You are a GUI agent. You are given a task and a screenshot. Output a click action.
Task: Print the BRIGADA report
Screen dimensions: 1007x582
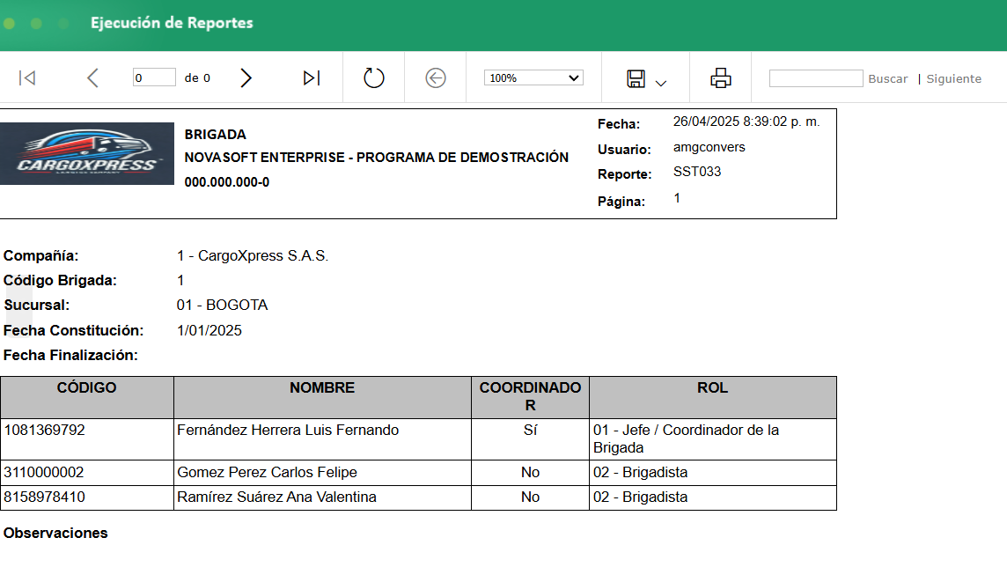pyautogui.click(x=721, y=77)
